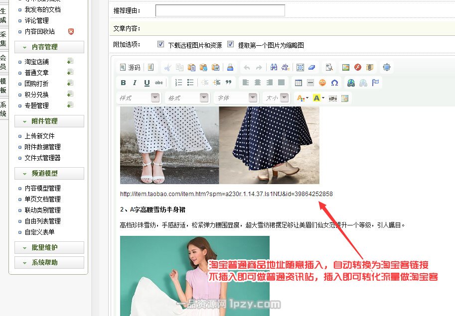455x316 pixels.
Task: Click the 推荐理由 input field
Action: [x=220, y=10]
